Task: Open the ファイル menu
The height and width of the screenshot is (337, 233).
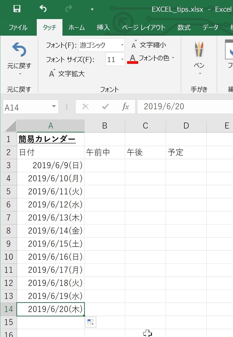Action: click(x=18, y=27)
